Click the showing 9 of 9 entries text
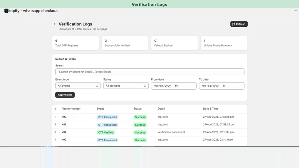 pyautogui.click(x=83, y=29)
